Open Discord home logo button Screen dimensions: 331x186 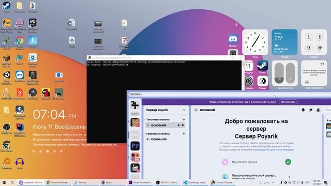point(135,104)
